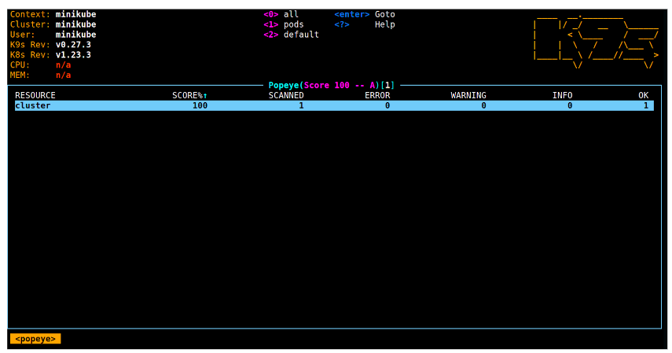This screenshot has width=672, height=353.
Task: Select the <0> all namespace shortcut
Action: point(281,14)
